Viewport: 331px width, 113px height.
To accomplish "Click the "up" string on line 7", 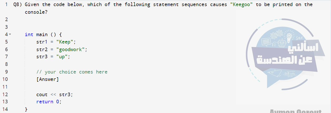I will [62, 57].
